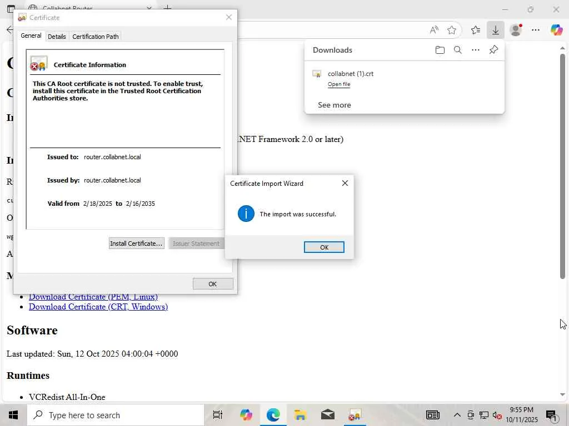Close the Certificate window
The width and height of the screenshot is (569, 426).
228,17
